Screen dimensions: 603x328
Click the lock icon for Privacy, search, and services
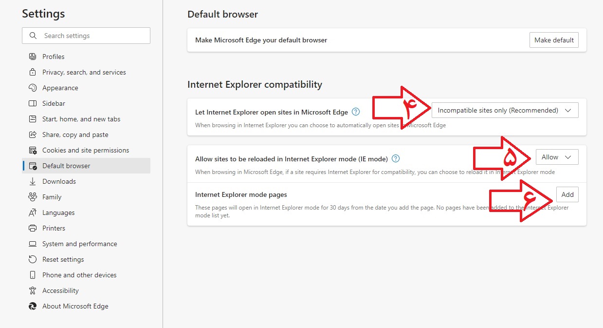[33, 72]
